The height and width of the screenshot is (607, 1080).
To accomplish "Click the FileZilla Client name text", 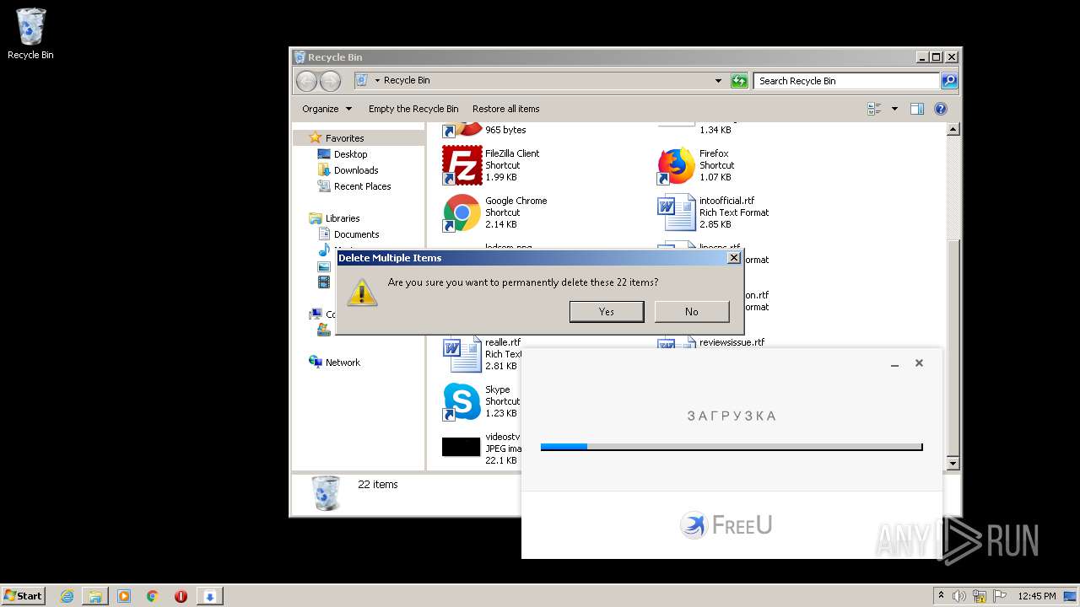I will pyautogui.click(x=512, y=153).
